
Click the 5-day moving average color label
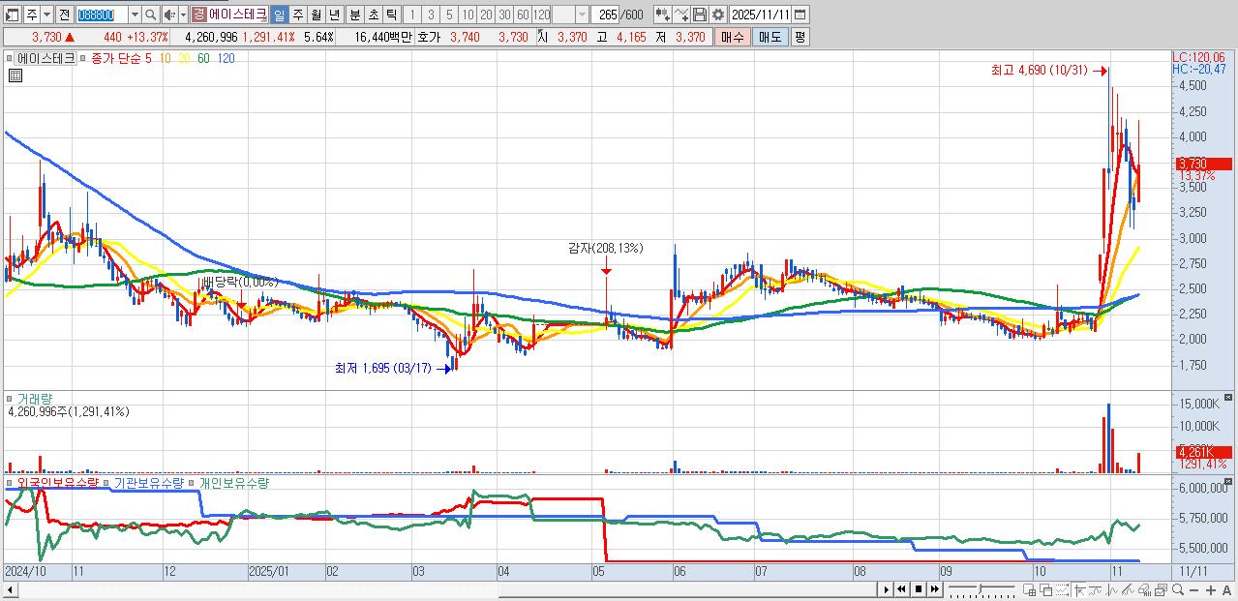(x=148, y=58)
